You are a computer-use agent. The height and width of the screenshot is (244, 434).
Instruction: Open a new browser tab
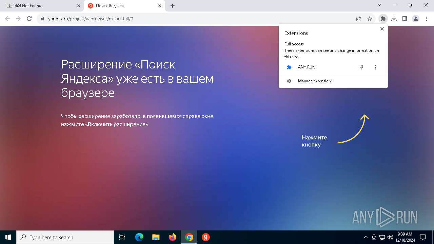pos(173,6)
